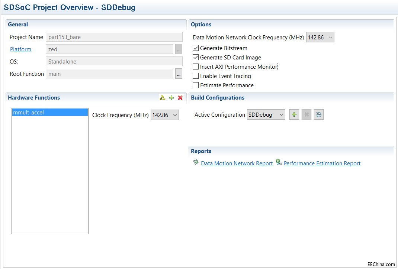This screenshot has height=269, width=398.
Task: Open the Data Motion Network Report link
Action: tap(237, 163)
